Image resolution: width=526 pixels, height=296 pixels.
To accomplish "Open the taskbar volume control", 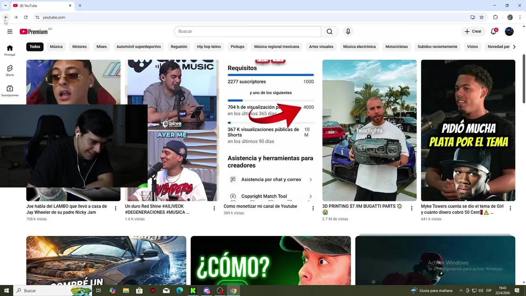I will 481,291.
